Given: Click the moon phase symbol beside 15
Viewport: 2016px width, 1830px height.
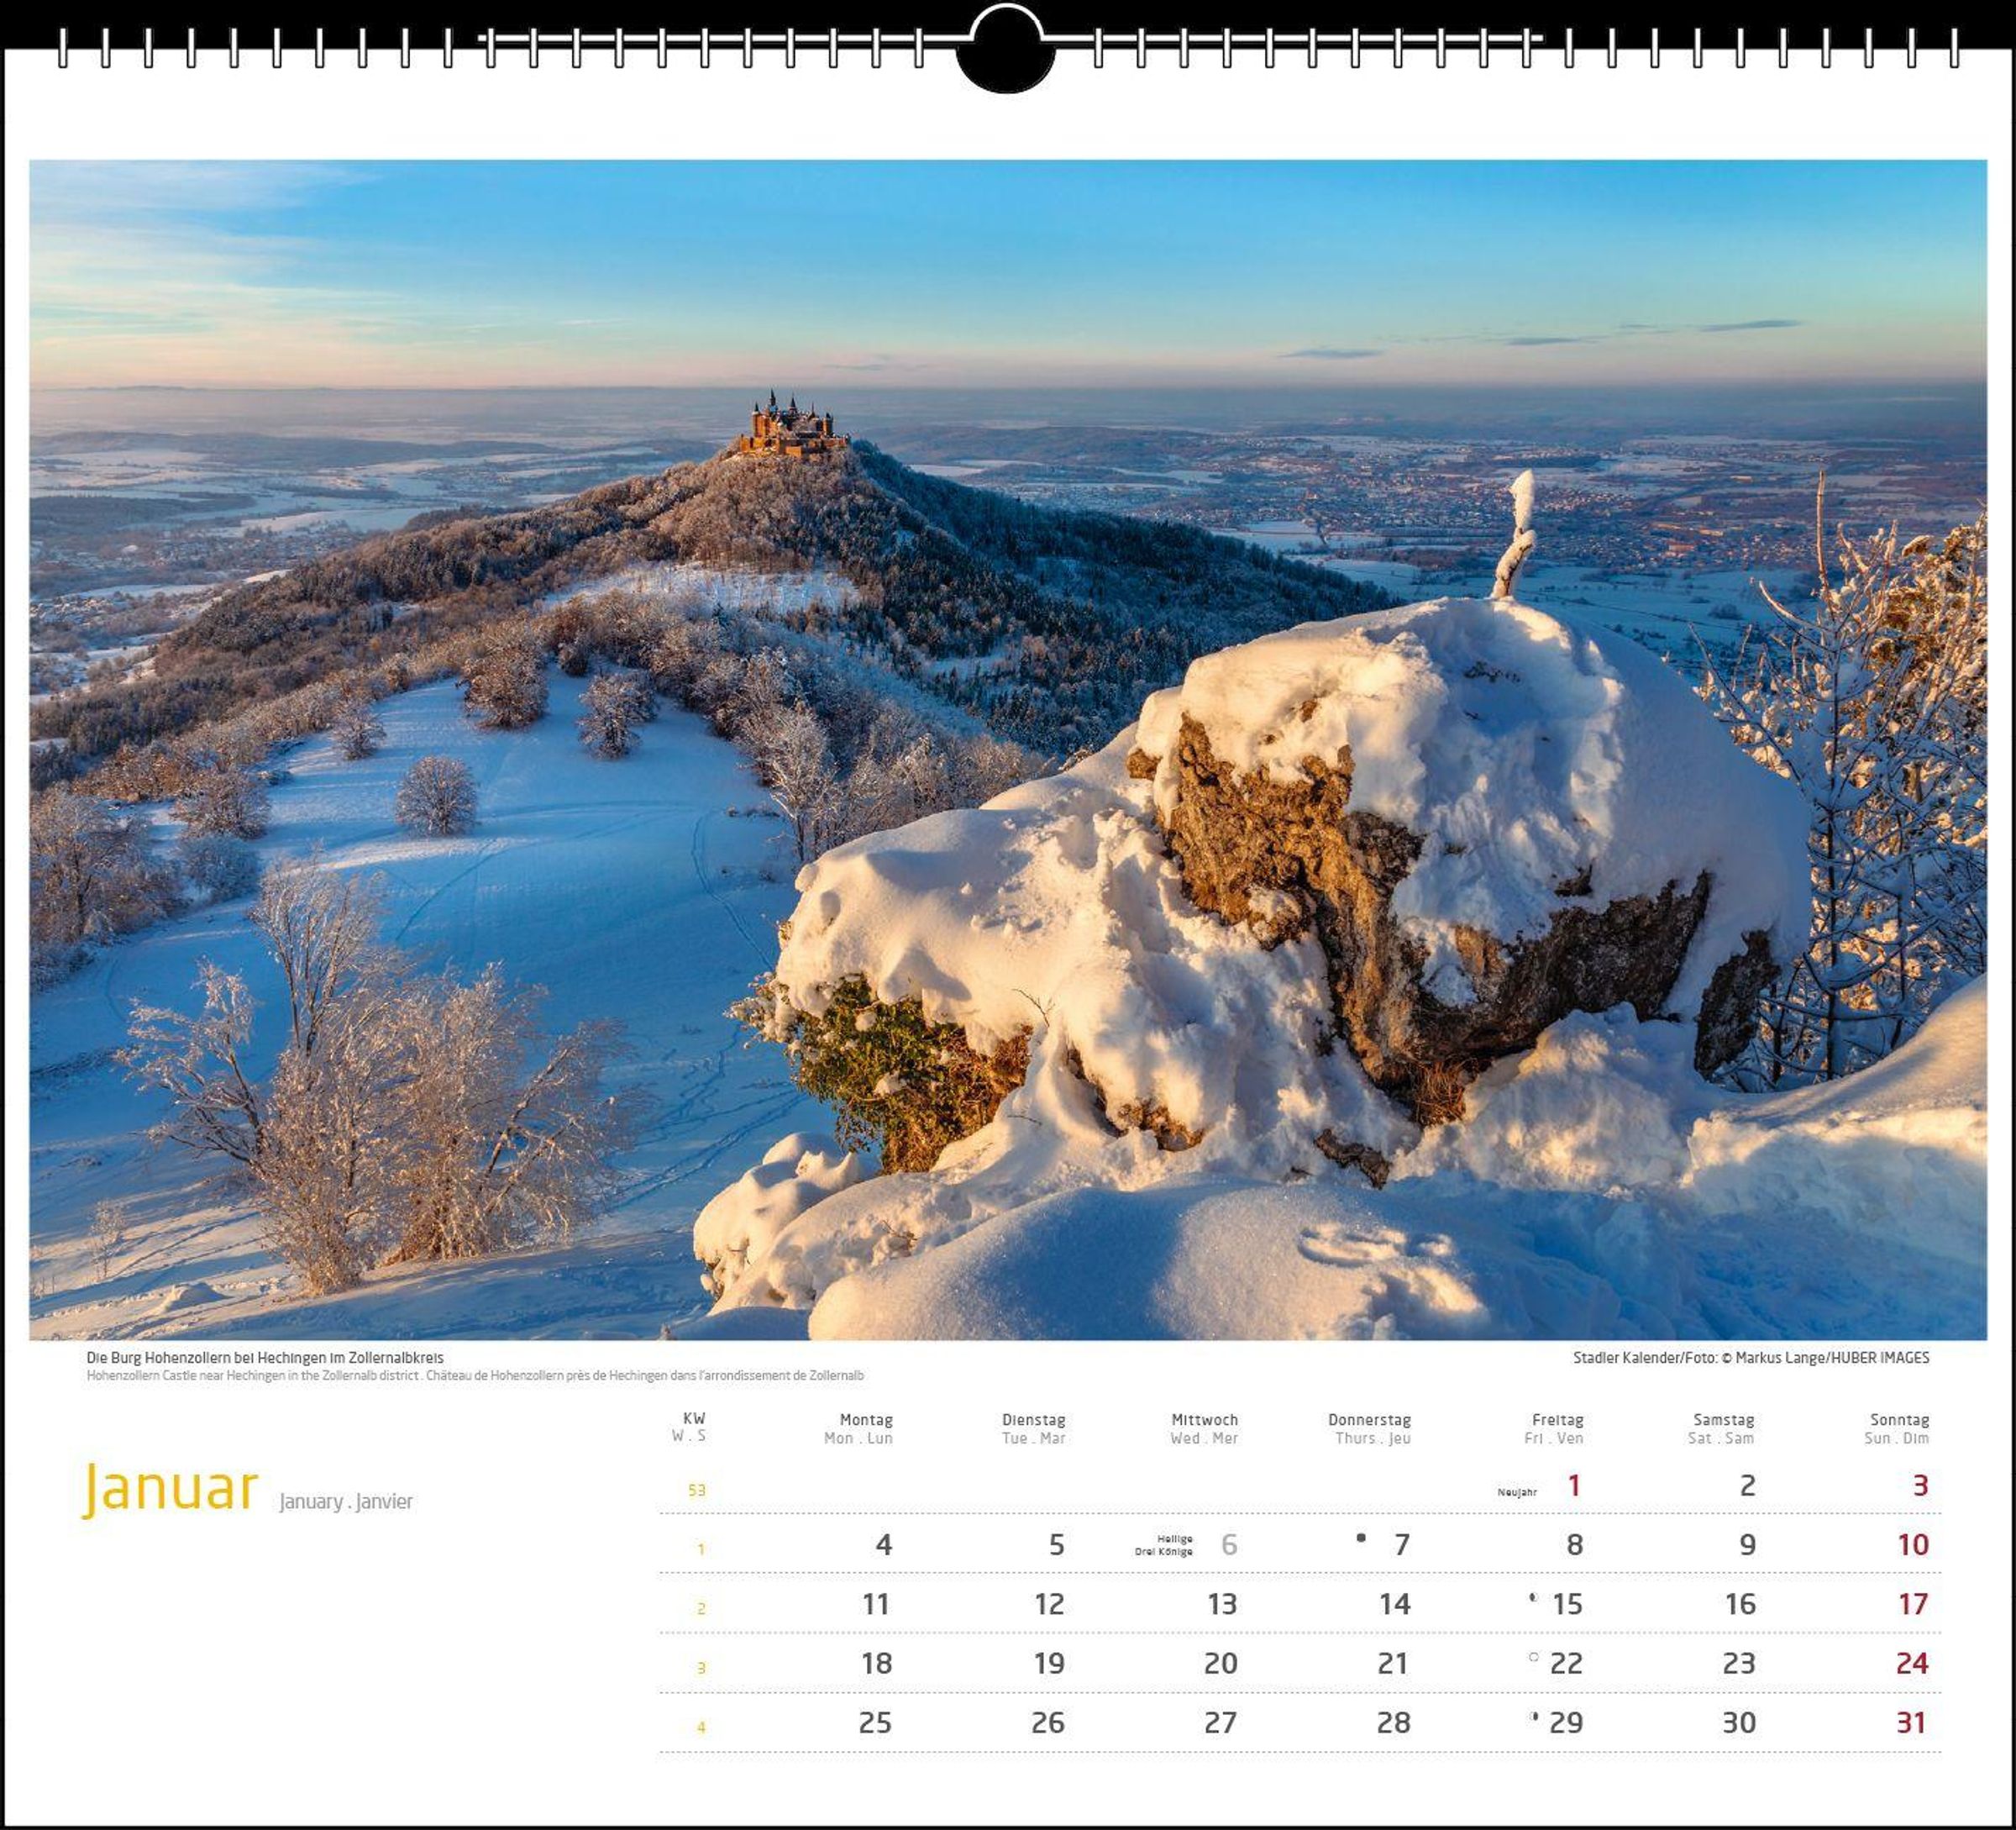Looking at the screenshot, I should click(x=1533, y=1597).
